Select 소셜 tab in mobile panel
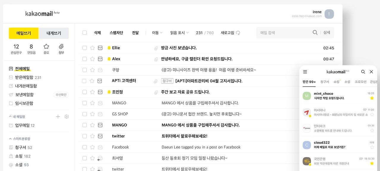380x171 pixels. (347, 82)
